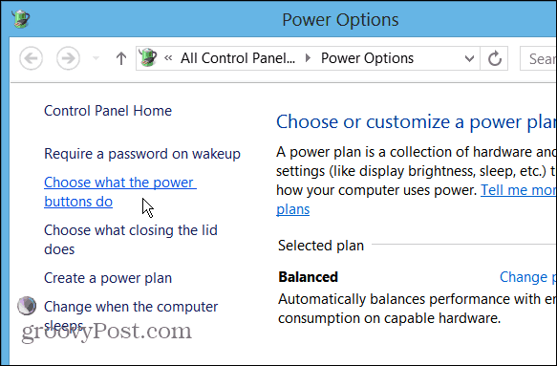Click the Power Options icon in the address bar

[148, 57]
